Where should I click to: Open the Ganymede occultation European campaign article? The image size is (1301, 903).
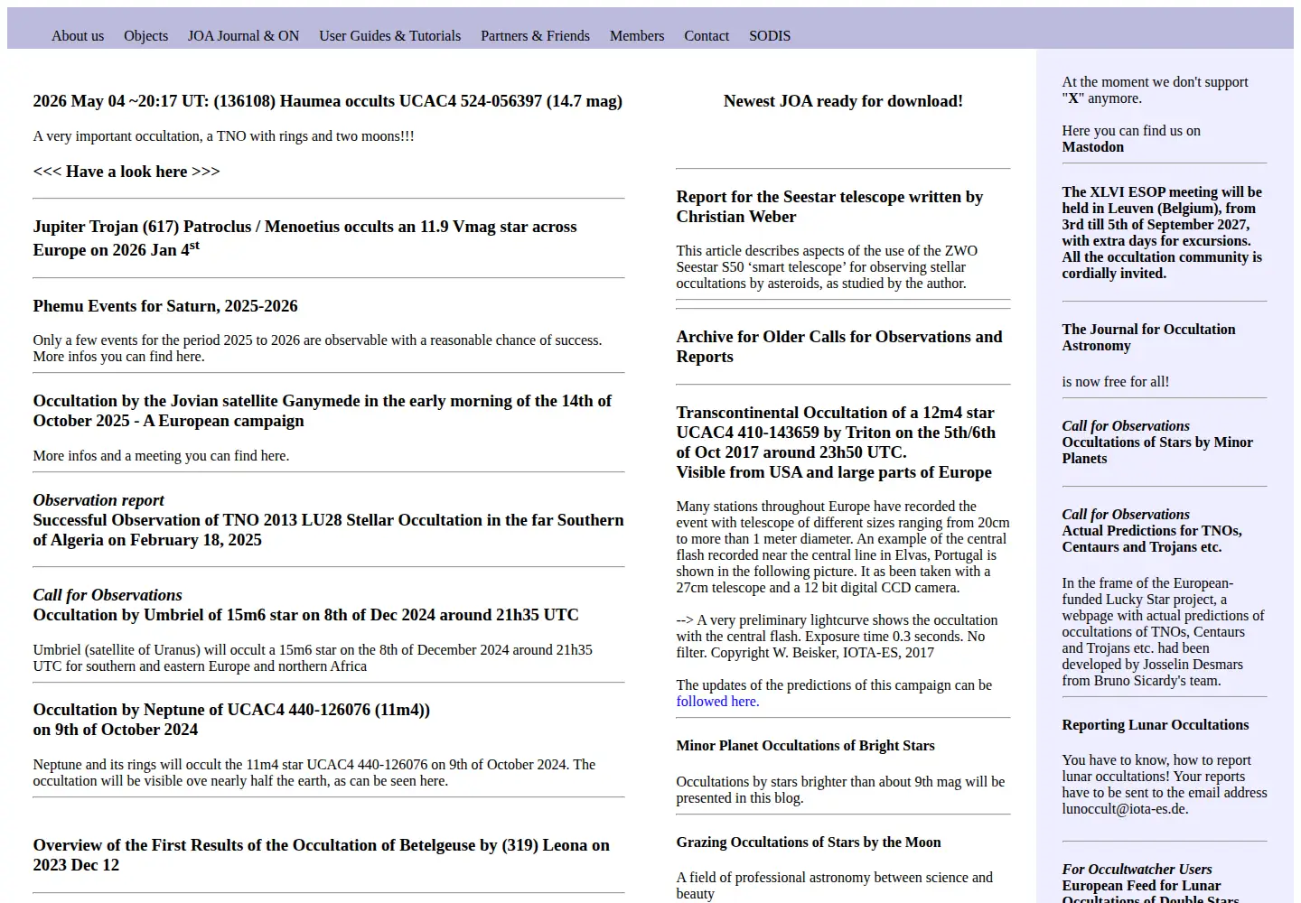(323, 411)
